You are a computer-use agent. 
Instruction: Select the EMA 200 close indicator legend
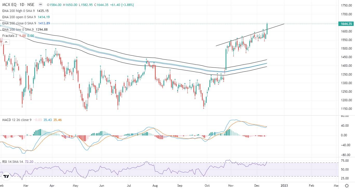click(x=19, y=23)
